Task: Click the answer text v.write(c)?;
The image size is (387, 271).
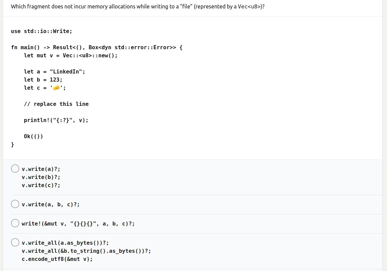Action: pos(41,185)
